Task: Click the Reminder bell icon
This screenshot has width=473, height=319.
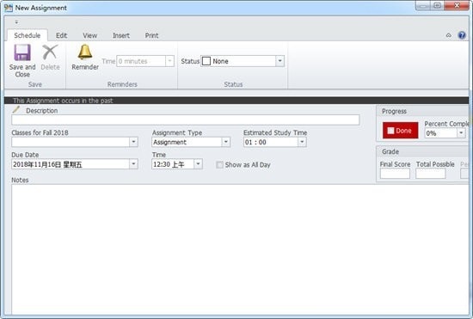Action: (x=85, y=52)
